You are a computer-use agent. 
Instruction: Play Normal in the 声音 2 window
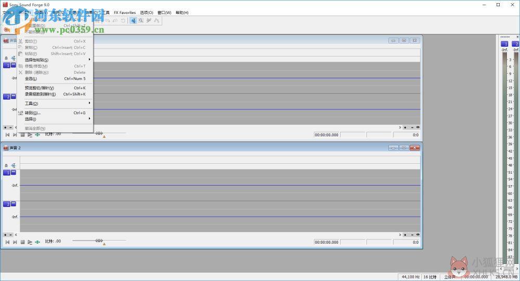[30, 242]
